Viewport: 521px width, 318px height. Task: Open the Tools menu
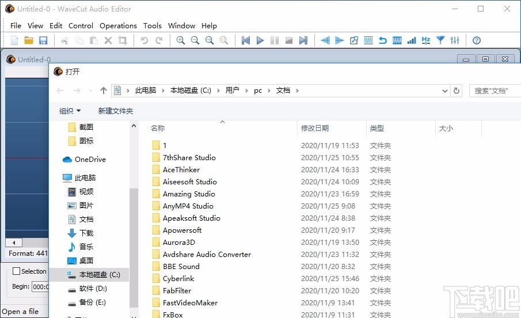(152, 25)
